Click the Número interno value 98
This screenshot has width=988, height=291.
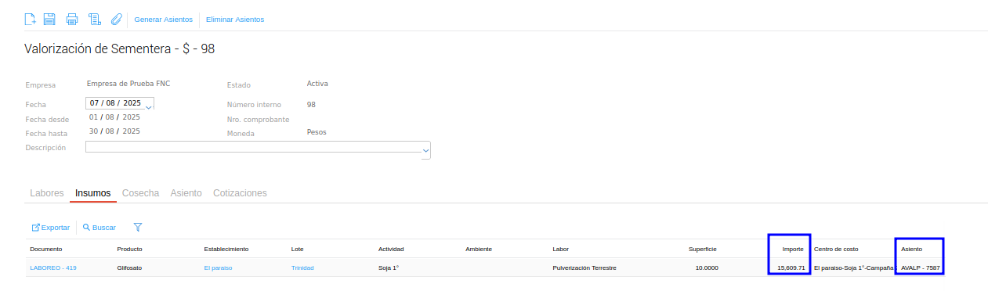pyautogui.click(x=311, y=104)
